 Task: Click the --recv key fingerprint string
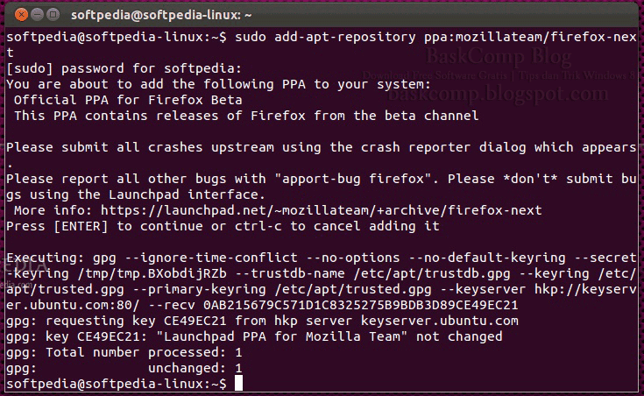359,305
